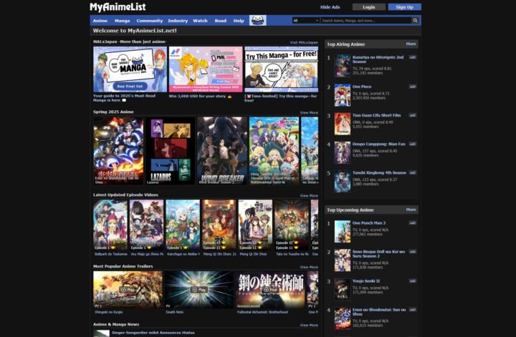Open the Tate no Yuusha episode thumbnail
The width and height of the screenshot is (516, 337).
[292, 225]
